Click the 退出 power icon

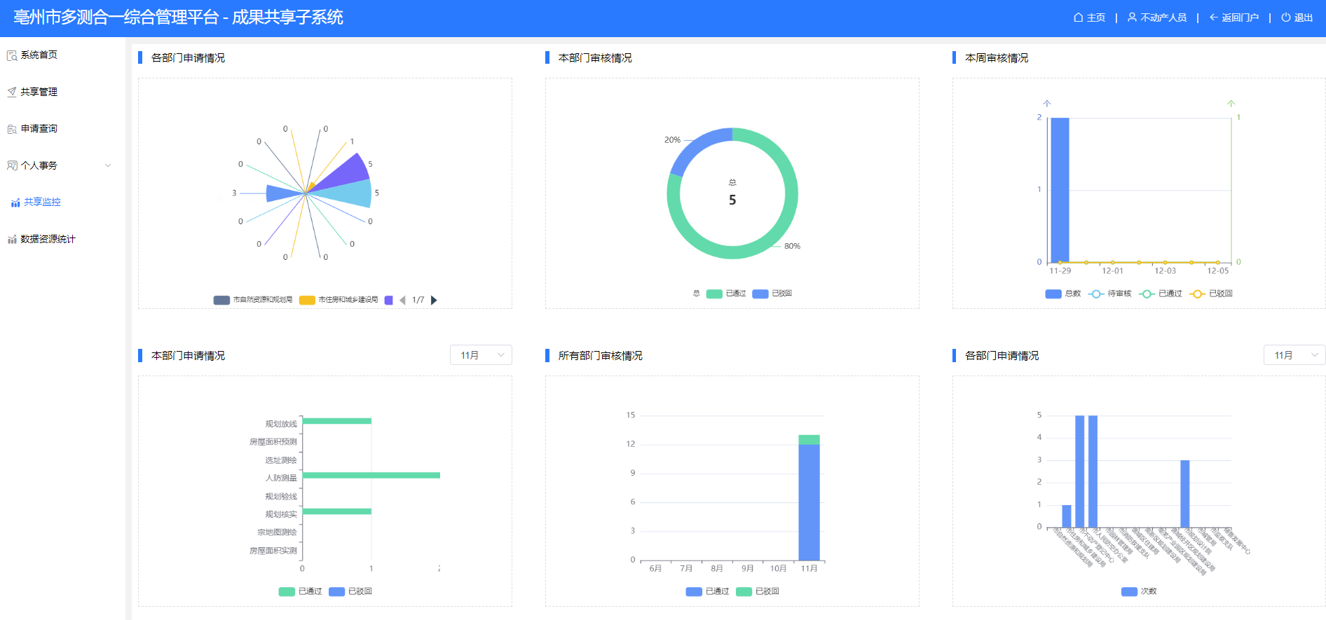point(1286,18)
